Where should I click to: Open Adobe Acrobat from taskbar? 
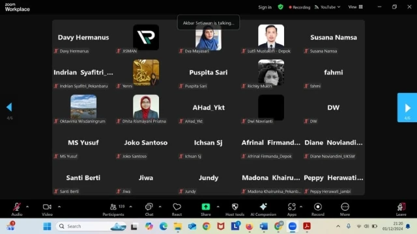tap(307, 226)
